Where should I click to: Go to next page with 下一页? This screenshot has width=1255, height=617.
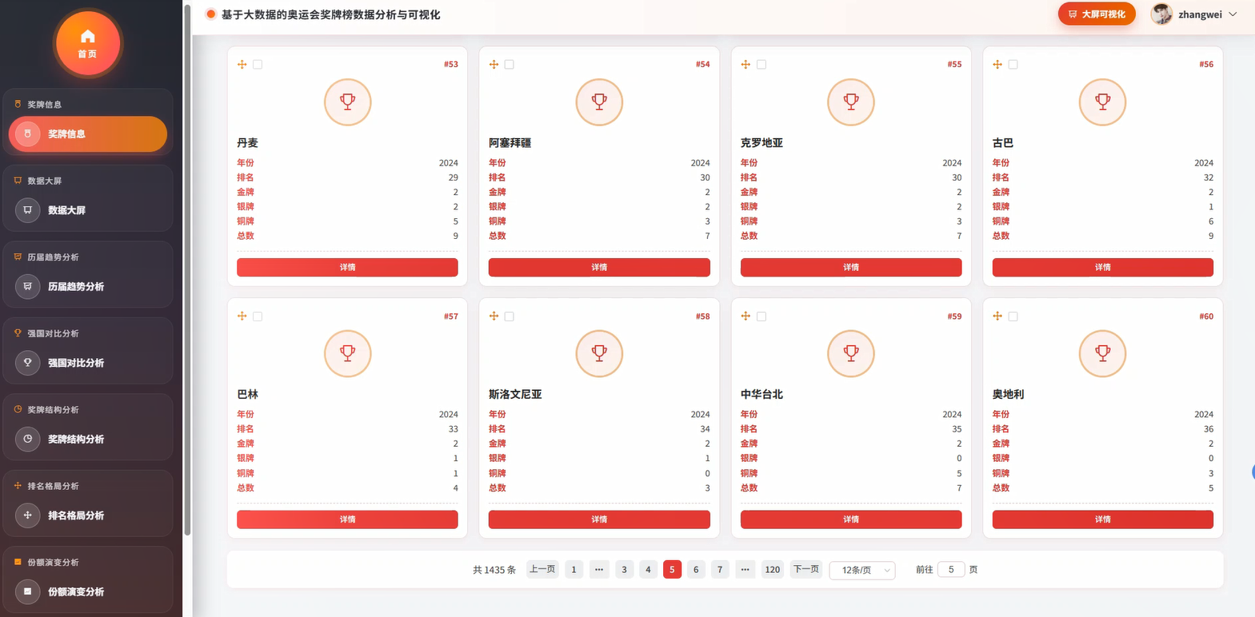tap(806, 569)
